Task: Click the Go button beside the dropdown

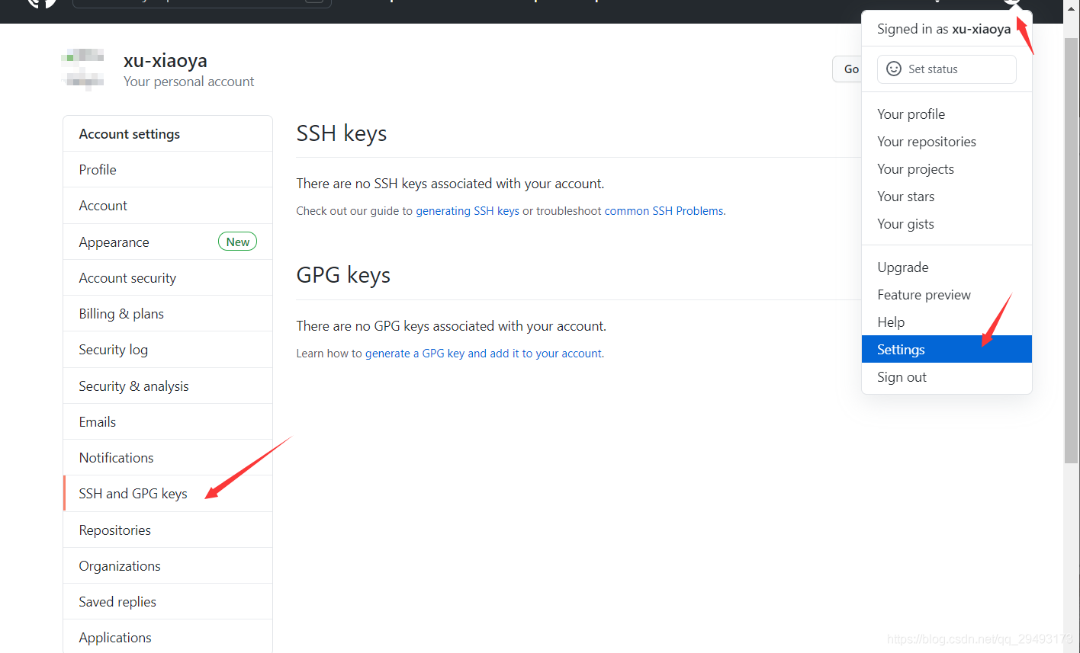Action: [847, 69]
